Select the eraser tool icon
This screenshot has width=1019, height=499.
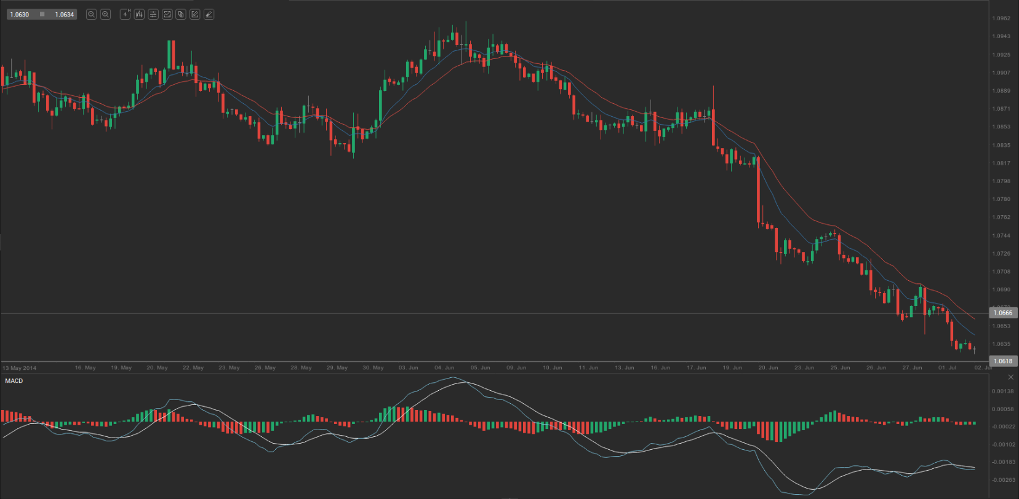pos(209,14)
